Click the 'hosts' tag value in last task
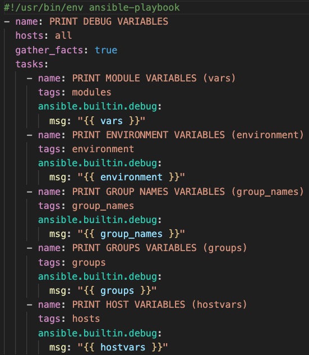The height and width of the screenshot is (355, 309). pyautogui.click(x=86, y=319)
